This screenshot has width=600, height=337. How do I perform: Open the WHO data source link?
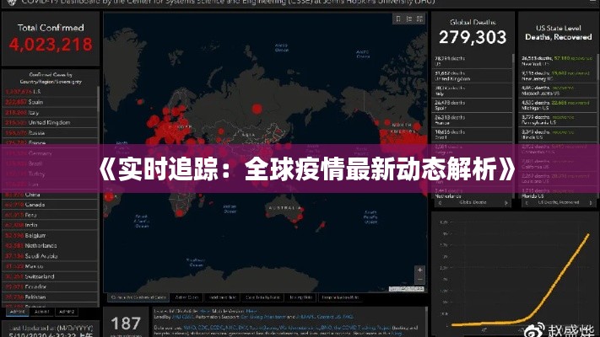[189, 328]
